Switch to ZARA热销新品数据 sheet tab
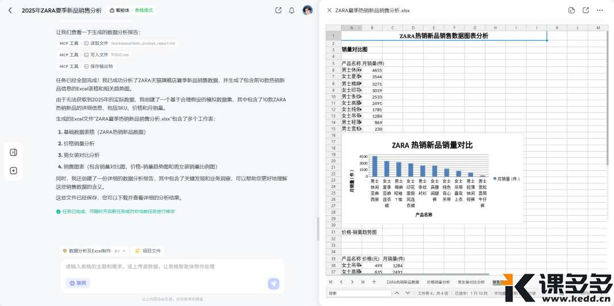This screenshot has width=614, height=306. tap(403, 282)
